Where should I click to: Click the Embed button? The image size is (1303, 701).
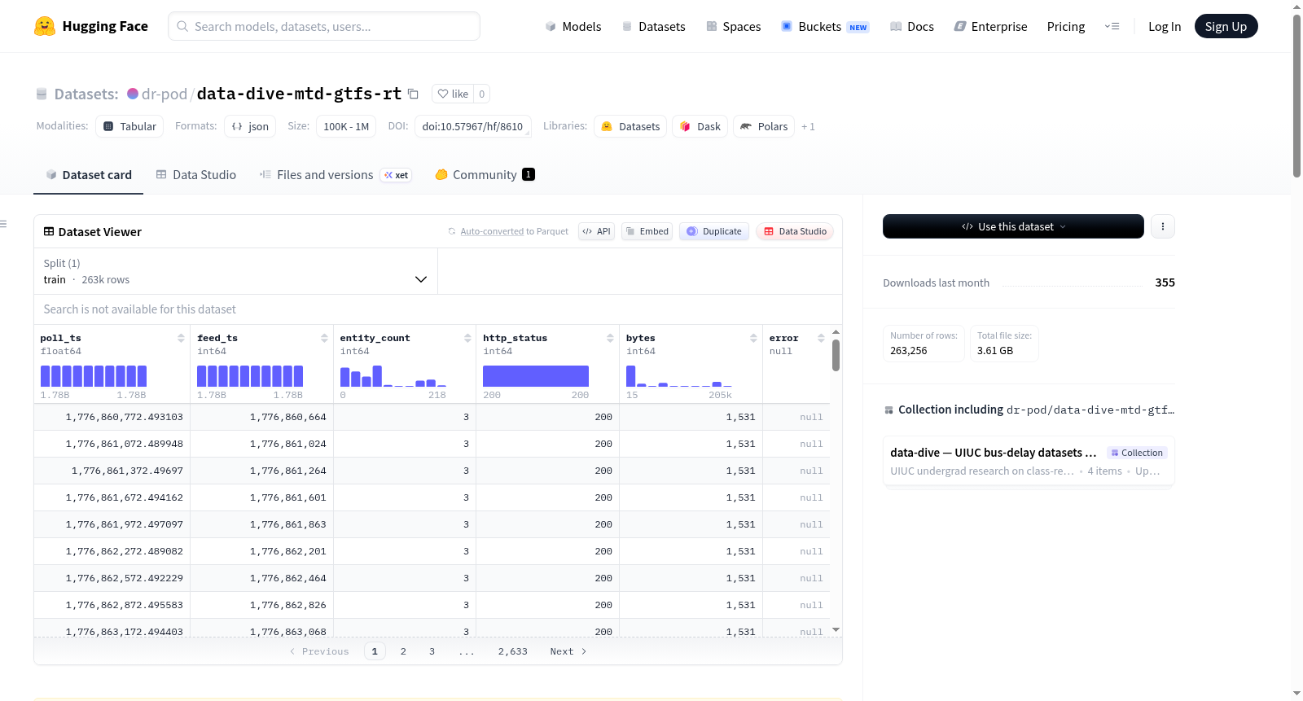(647, 231)
